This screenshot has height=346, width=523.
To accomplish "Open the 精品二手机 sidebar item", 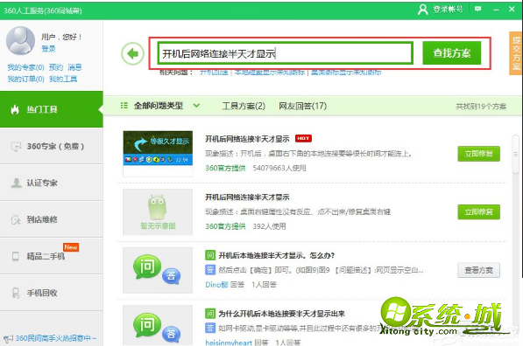I will click(x=52, y=256).
